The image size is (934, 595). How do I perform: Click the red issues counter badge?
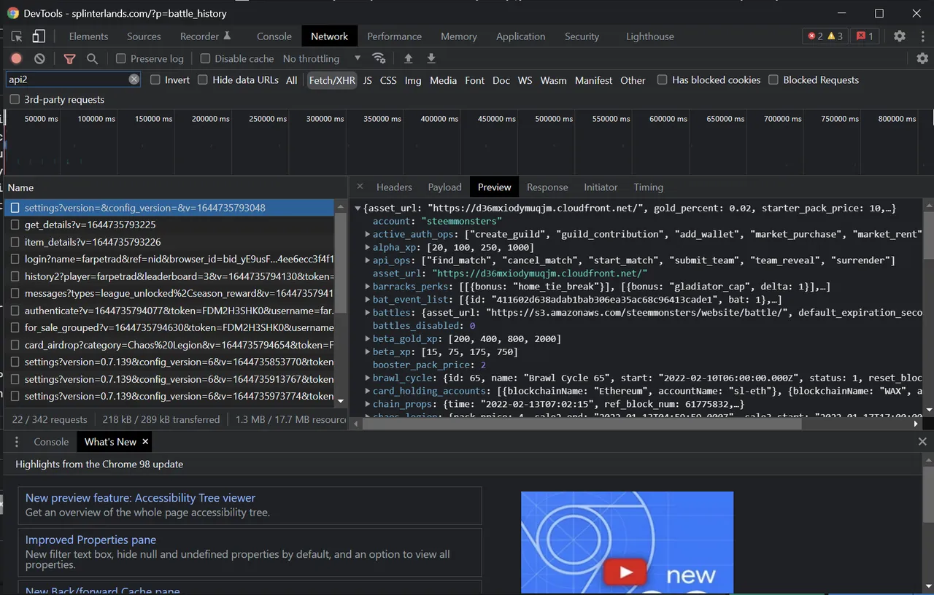[x=865, y=36]
